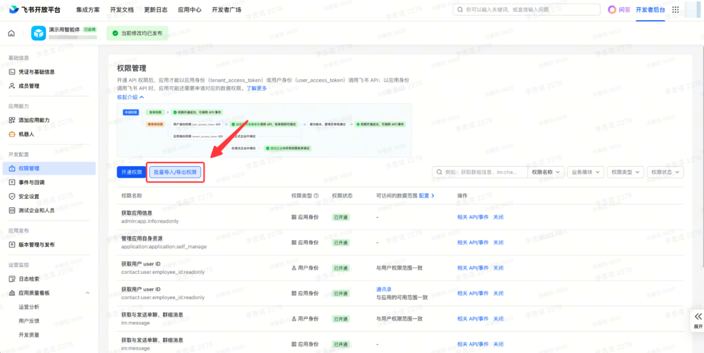Select 开发质量 in the sidebar
The width and height of the screenshot is (704, 353).
tap(29, 335)
